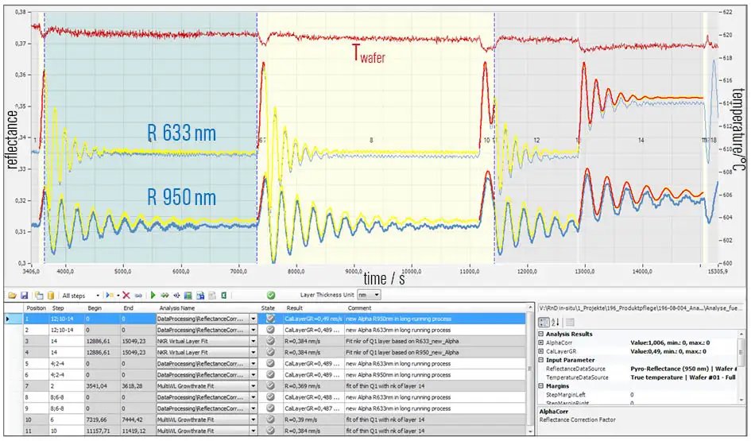The image size is (751, 441).
Task: Click the Excel export icon
Action: [x=223, y=296]
